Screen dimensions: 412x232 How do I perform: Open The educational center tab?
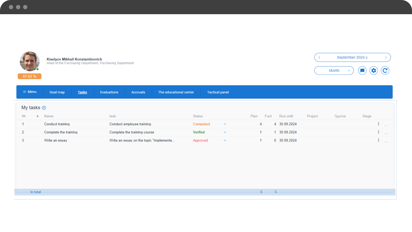coord(176,92)
